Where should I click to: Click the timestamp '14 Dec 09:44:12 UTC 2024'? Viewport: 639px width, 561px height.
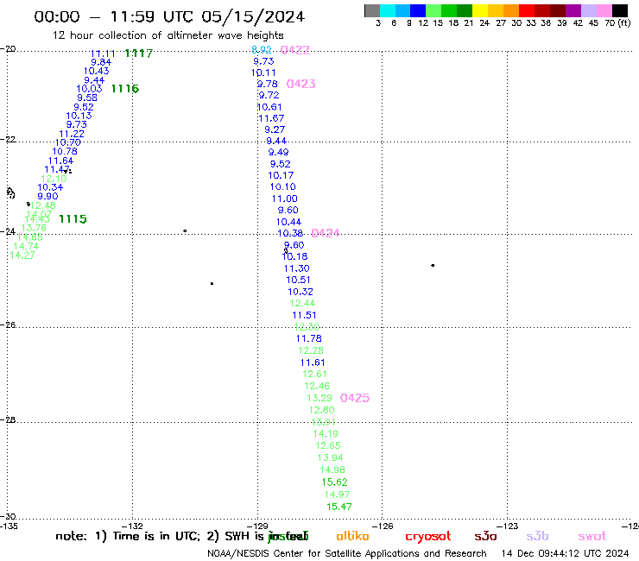pos(565,554)
